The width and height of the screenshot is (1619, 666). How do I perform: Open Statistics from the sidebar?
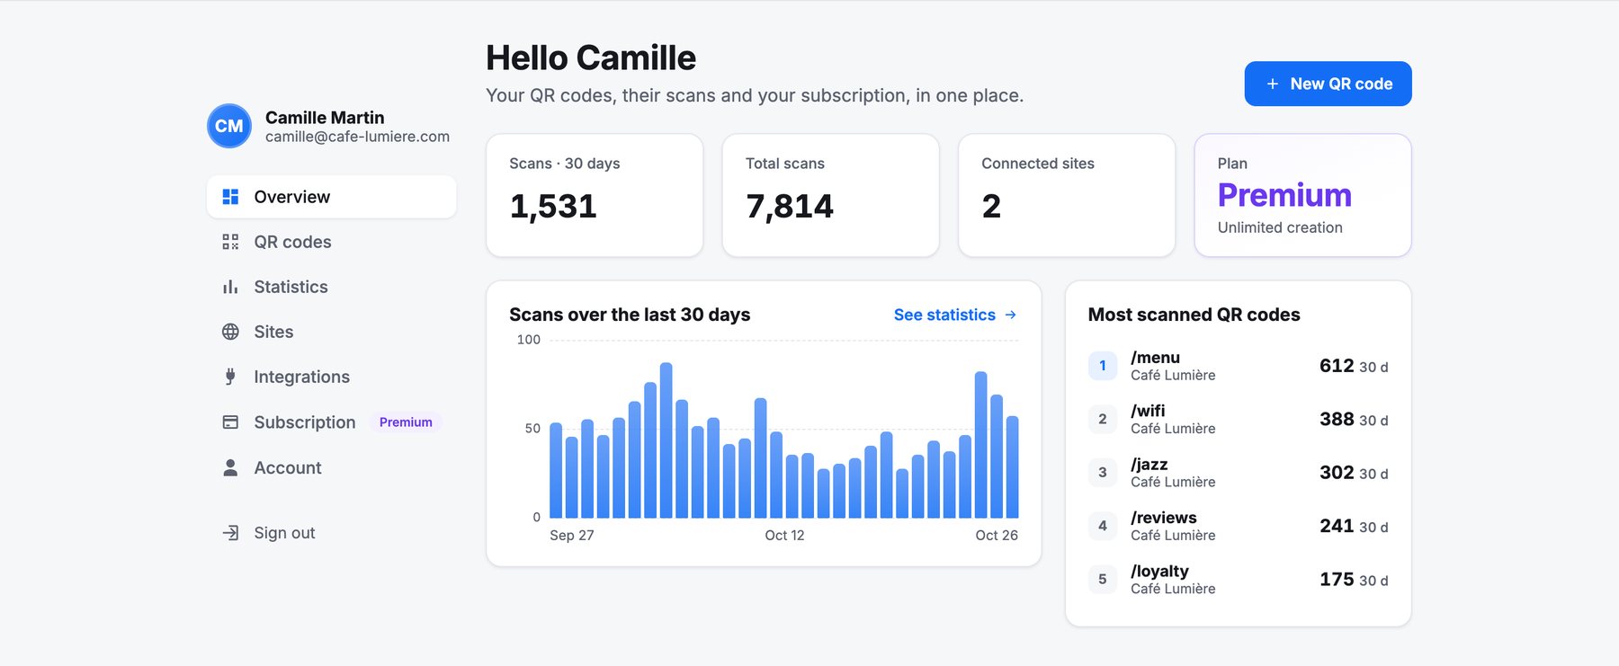pos(331,287)
